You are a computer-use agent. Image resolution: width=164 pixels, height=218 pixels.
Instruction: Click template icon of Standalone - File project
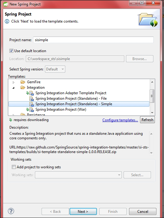click(32, 98)
